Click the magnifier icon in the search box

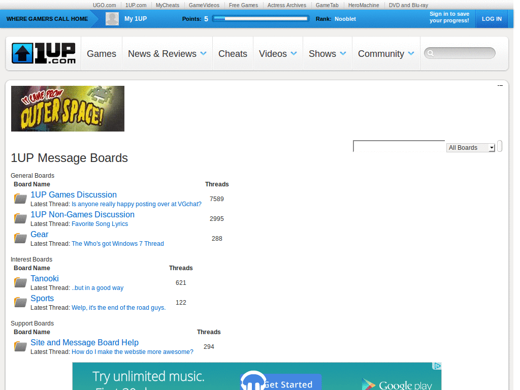pos(431,53)
